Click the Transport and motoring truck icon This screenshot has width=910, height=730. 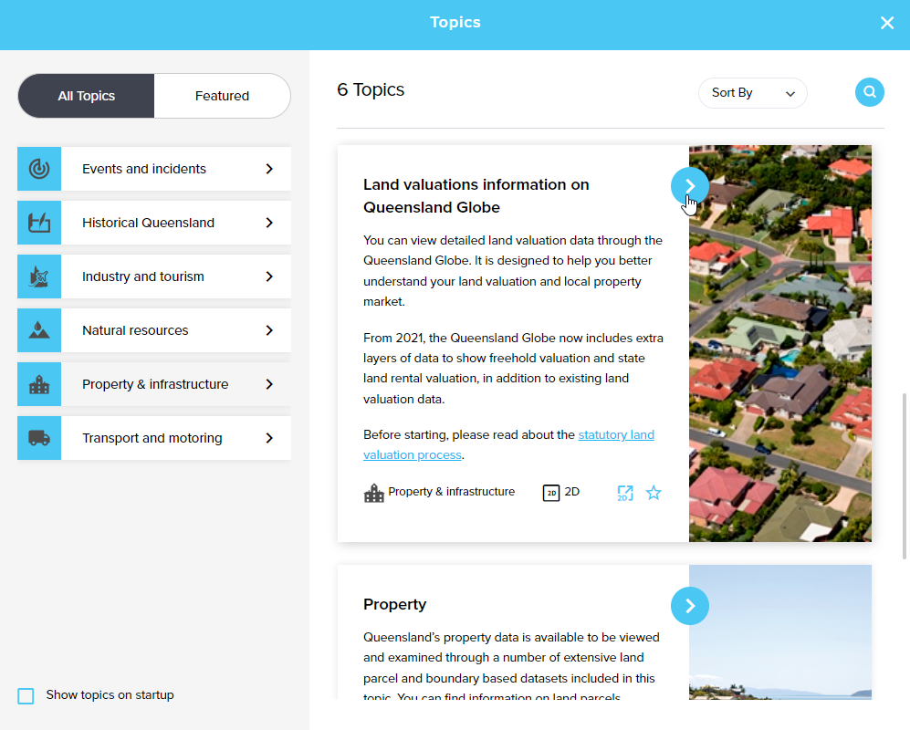pos(39,438)
